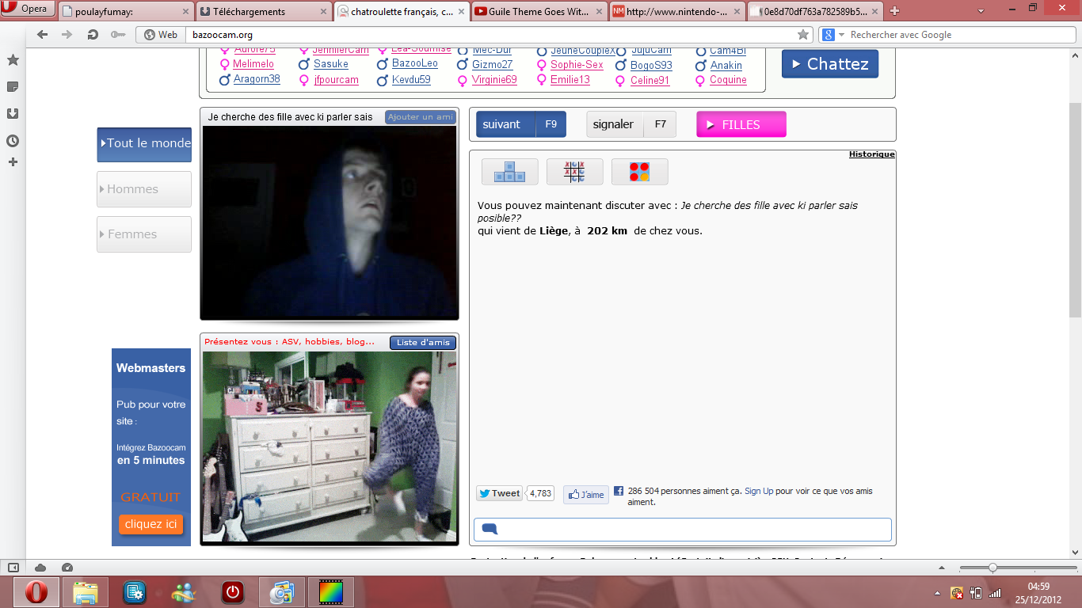Toggle the panels button in the status bar
Viewport: 1082px width, 608px height.
13,568
